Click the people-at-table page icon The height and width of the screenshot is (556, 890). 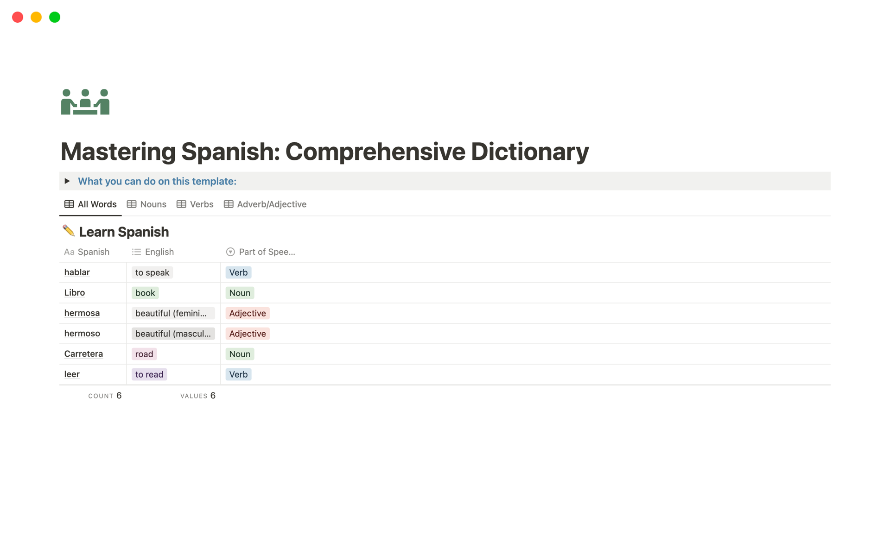pos(85,101)
